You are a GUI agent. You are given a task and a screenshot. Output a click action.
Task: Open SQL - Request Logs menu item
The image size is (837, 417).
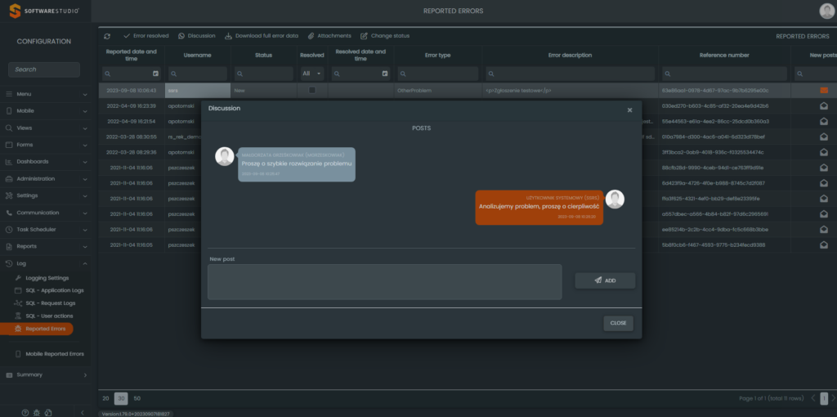click(54, 303)
